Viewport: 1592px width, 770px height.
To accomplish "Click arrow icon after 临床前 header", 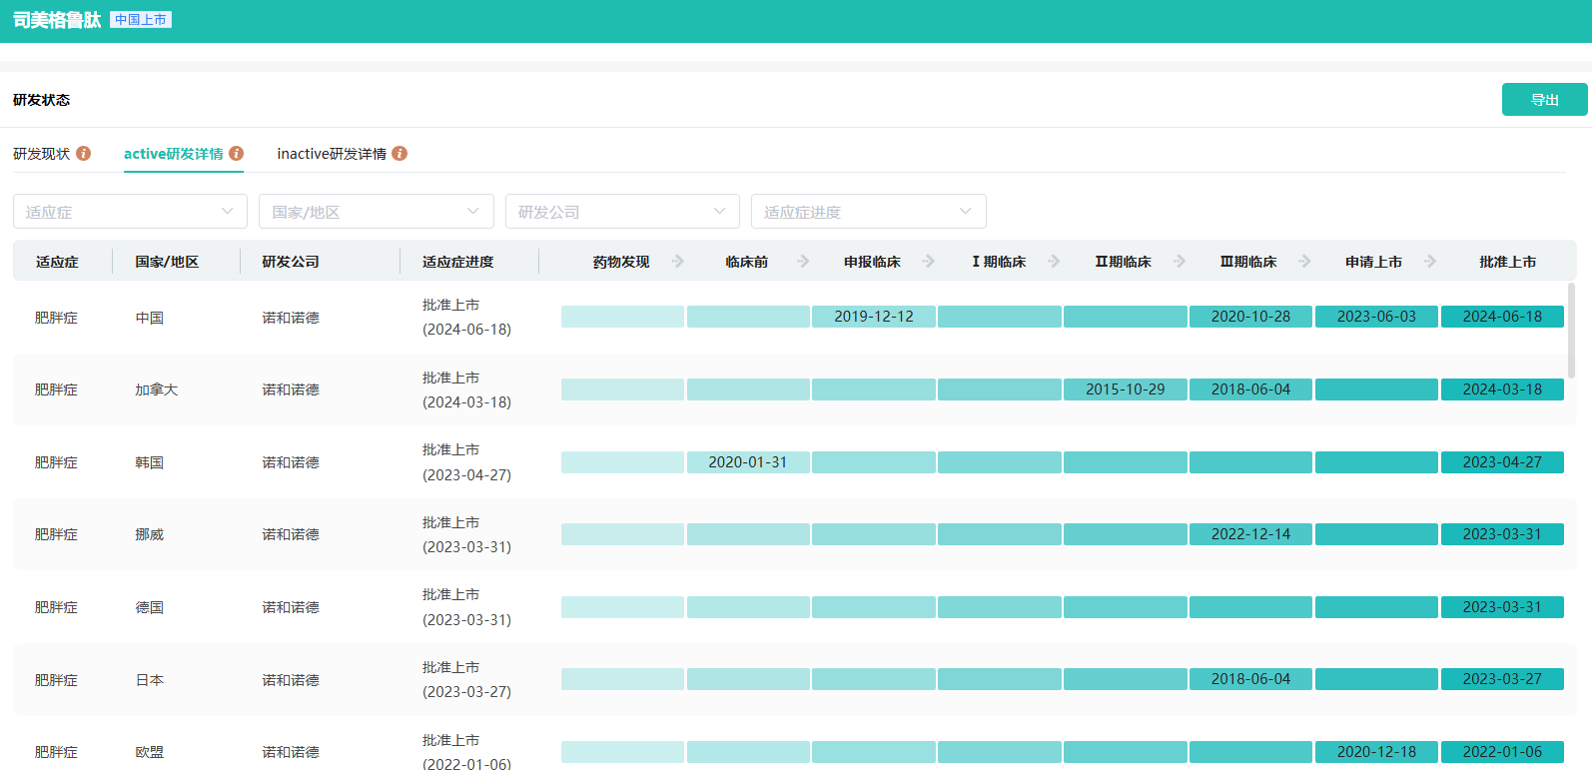I will coord(803,262).
